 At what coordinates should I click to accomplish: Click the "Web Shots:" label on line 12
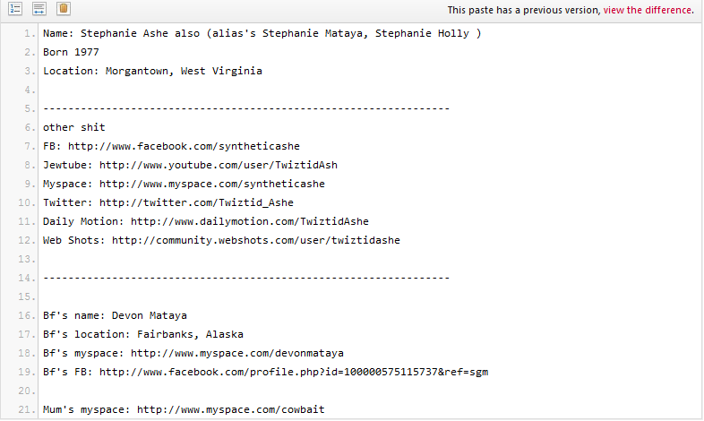click(74, 240)
